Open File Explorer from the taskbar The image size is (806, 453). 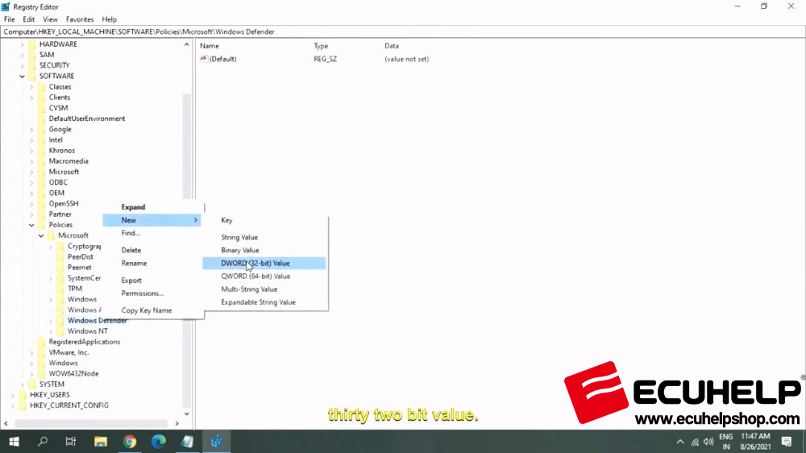pos(100,441)
